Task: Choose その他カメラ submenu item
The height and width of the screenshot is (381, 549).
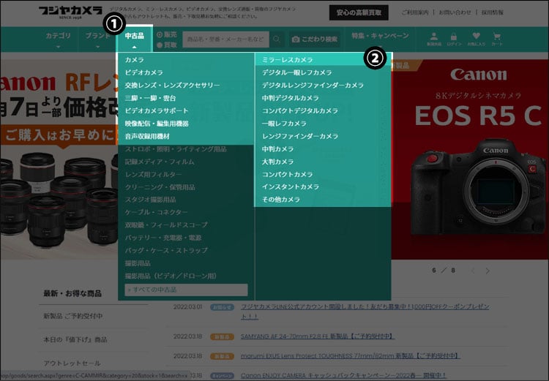Action: point(281,200)
